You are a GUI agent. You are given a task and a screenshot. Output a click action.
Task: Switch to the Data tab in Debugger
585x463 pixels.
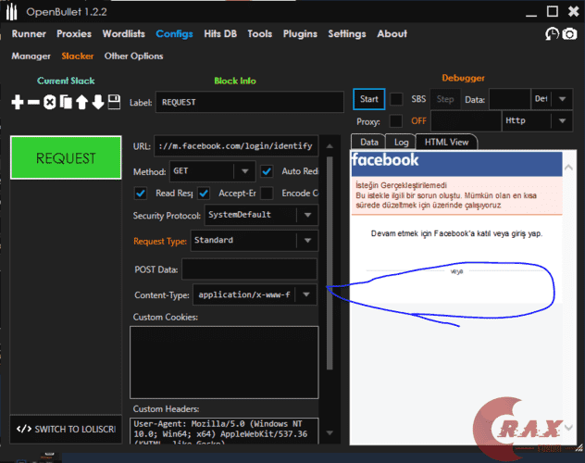click(x=369, y=143)
